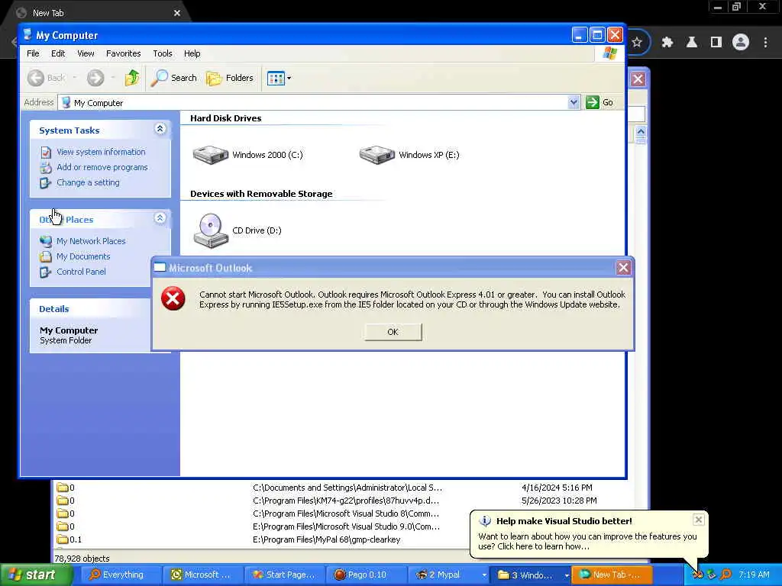Click the Chrome labs flask icon
Viewport: 782px width, 586px height.
click(692, 43)
